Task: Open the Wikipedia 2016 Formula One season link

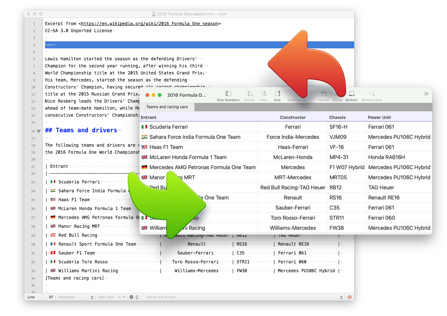Action: pyautogui.click(x=150, y=24)
